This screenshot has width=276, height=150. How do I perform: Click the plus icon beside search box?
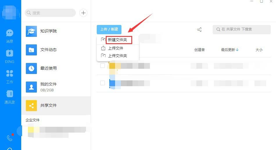click(x=83, y=13)
